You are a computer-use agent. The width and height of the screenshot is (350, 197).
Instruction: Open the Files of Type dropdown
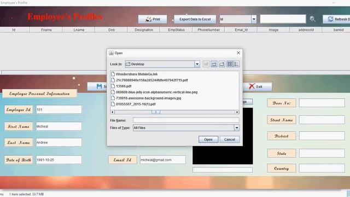tap(237, 128)
